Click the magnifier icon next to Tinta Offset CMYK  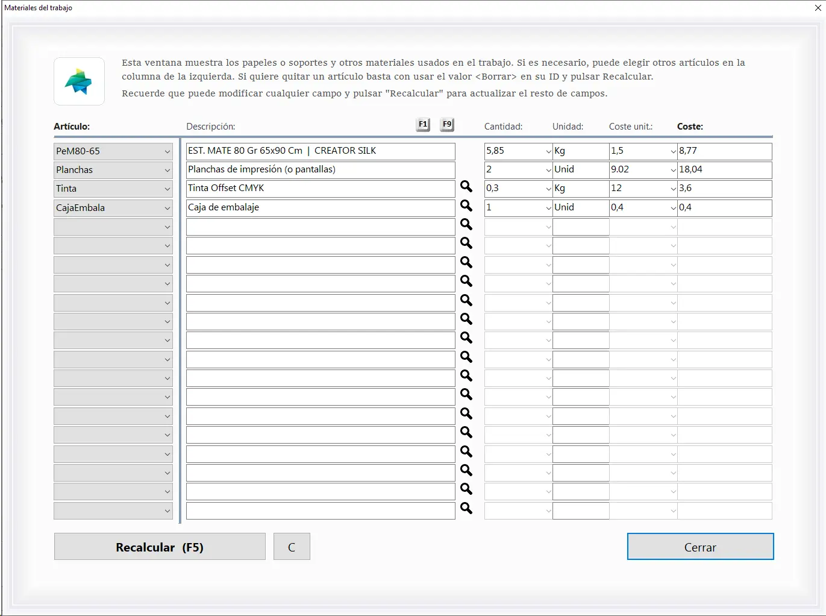tap(466, 187)
